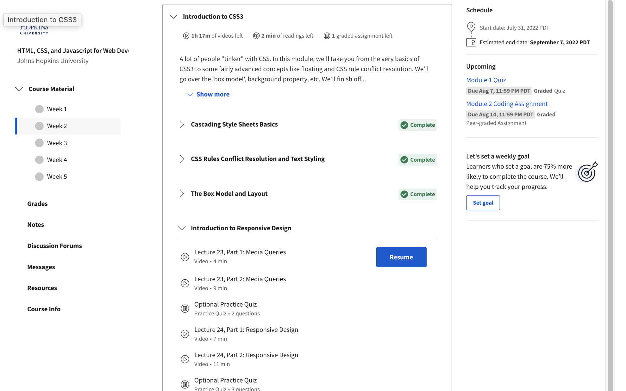Click Resume button for Lecture 23 Part 1
626x391 pixels.
pos(401,257)
